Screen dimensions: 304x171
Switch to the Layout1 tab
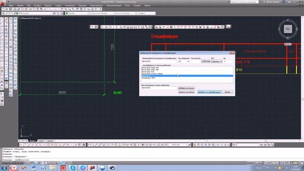click(41, 141)
